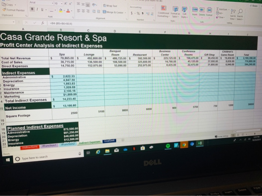
Task: Select Top Align icon
Action: (x=78, y=4)
